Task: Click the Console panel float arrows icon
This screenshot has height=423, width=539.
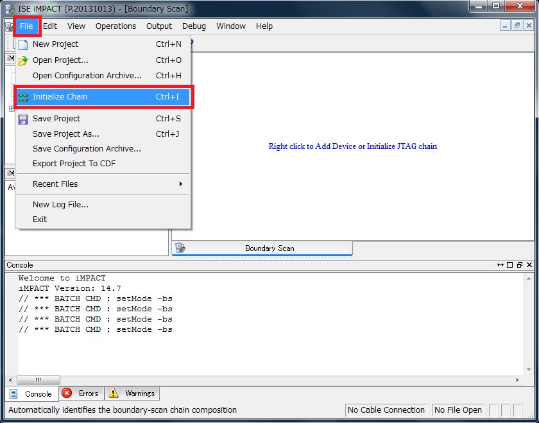Action: click(x=500, y=265)
